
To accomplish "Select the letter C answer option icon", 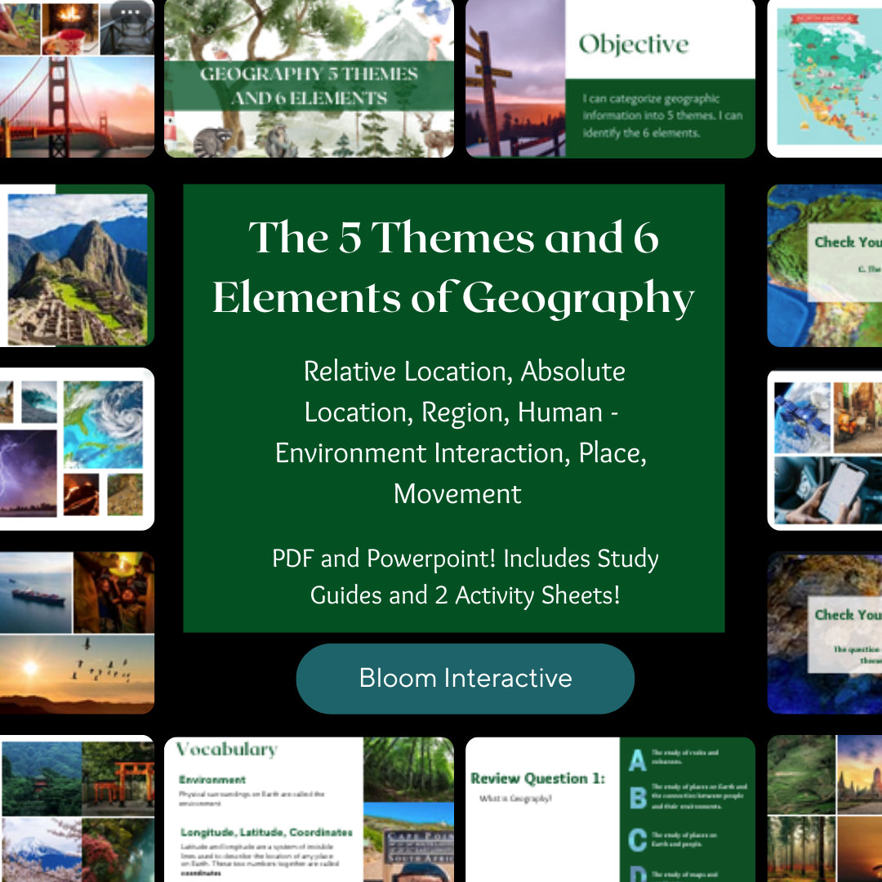I will click(637, 840).
